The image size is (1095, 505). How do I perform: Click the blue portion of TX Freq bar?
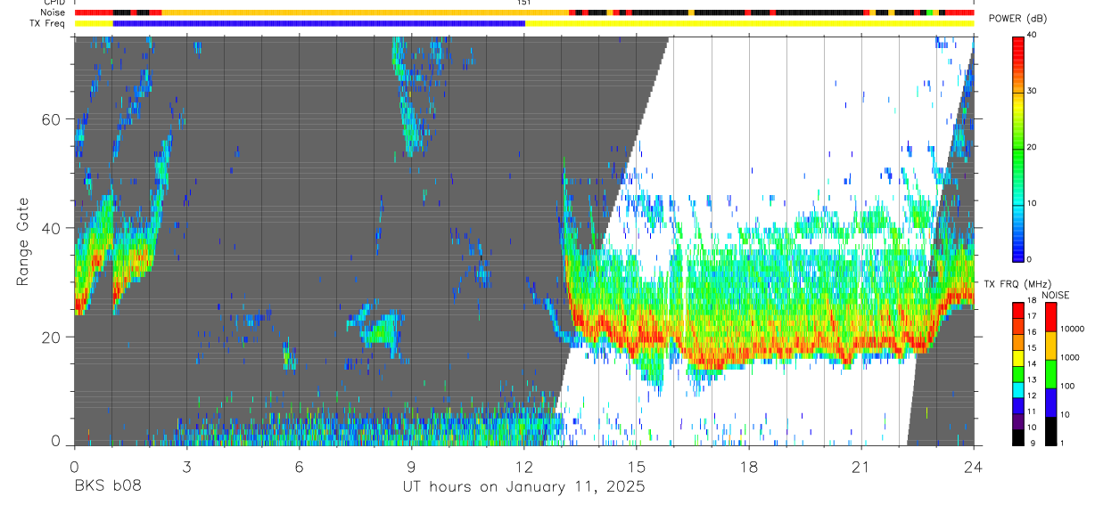(319, 22)
